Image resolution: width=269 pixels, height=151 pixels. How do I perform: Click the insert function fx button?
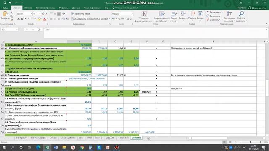pos(39,29)
